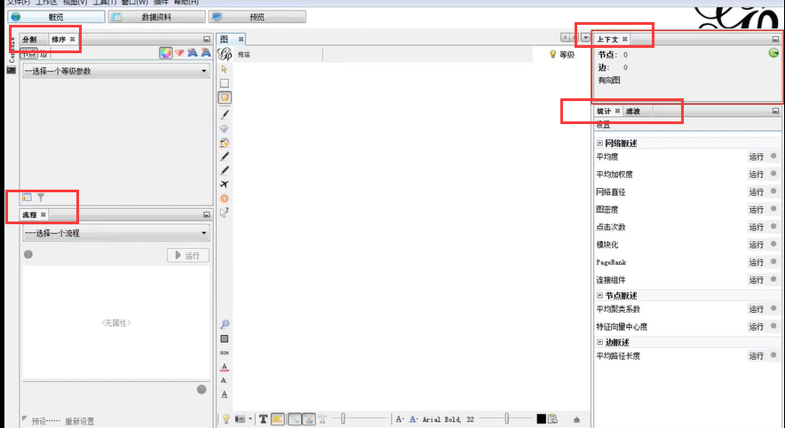Toggle the 节点 nodes button in ranking
785x428 pixels.
coord(29,53)
